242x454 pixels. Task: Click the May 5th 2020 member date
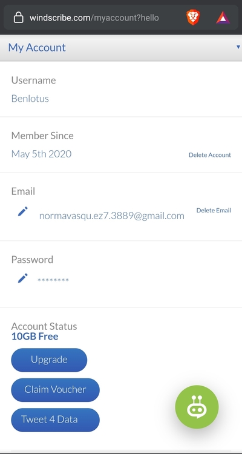click(x=41, y=154)
